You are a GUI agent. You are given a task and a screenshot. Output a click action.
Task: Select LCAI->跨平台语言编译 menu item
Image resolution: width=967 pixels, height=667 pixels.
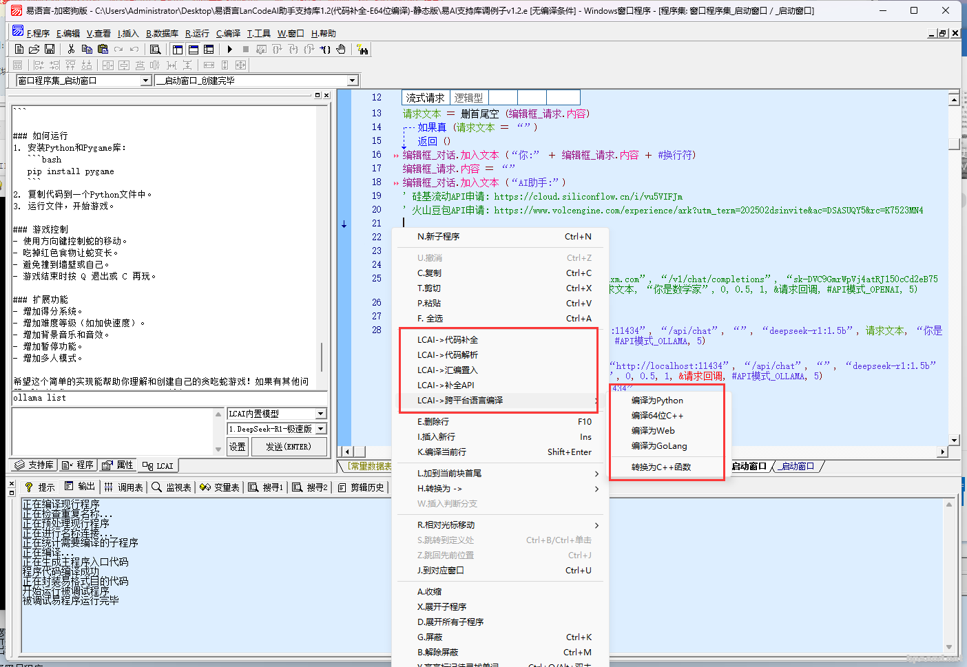pos(499,401)
